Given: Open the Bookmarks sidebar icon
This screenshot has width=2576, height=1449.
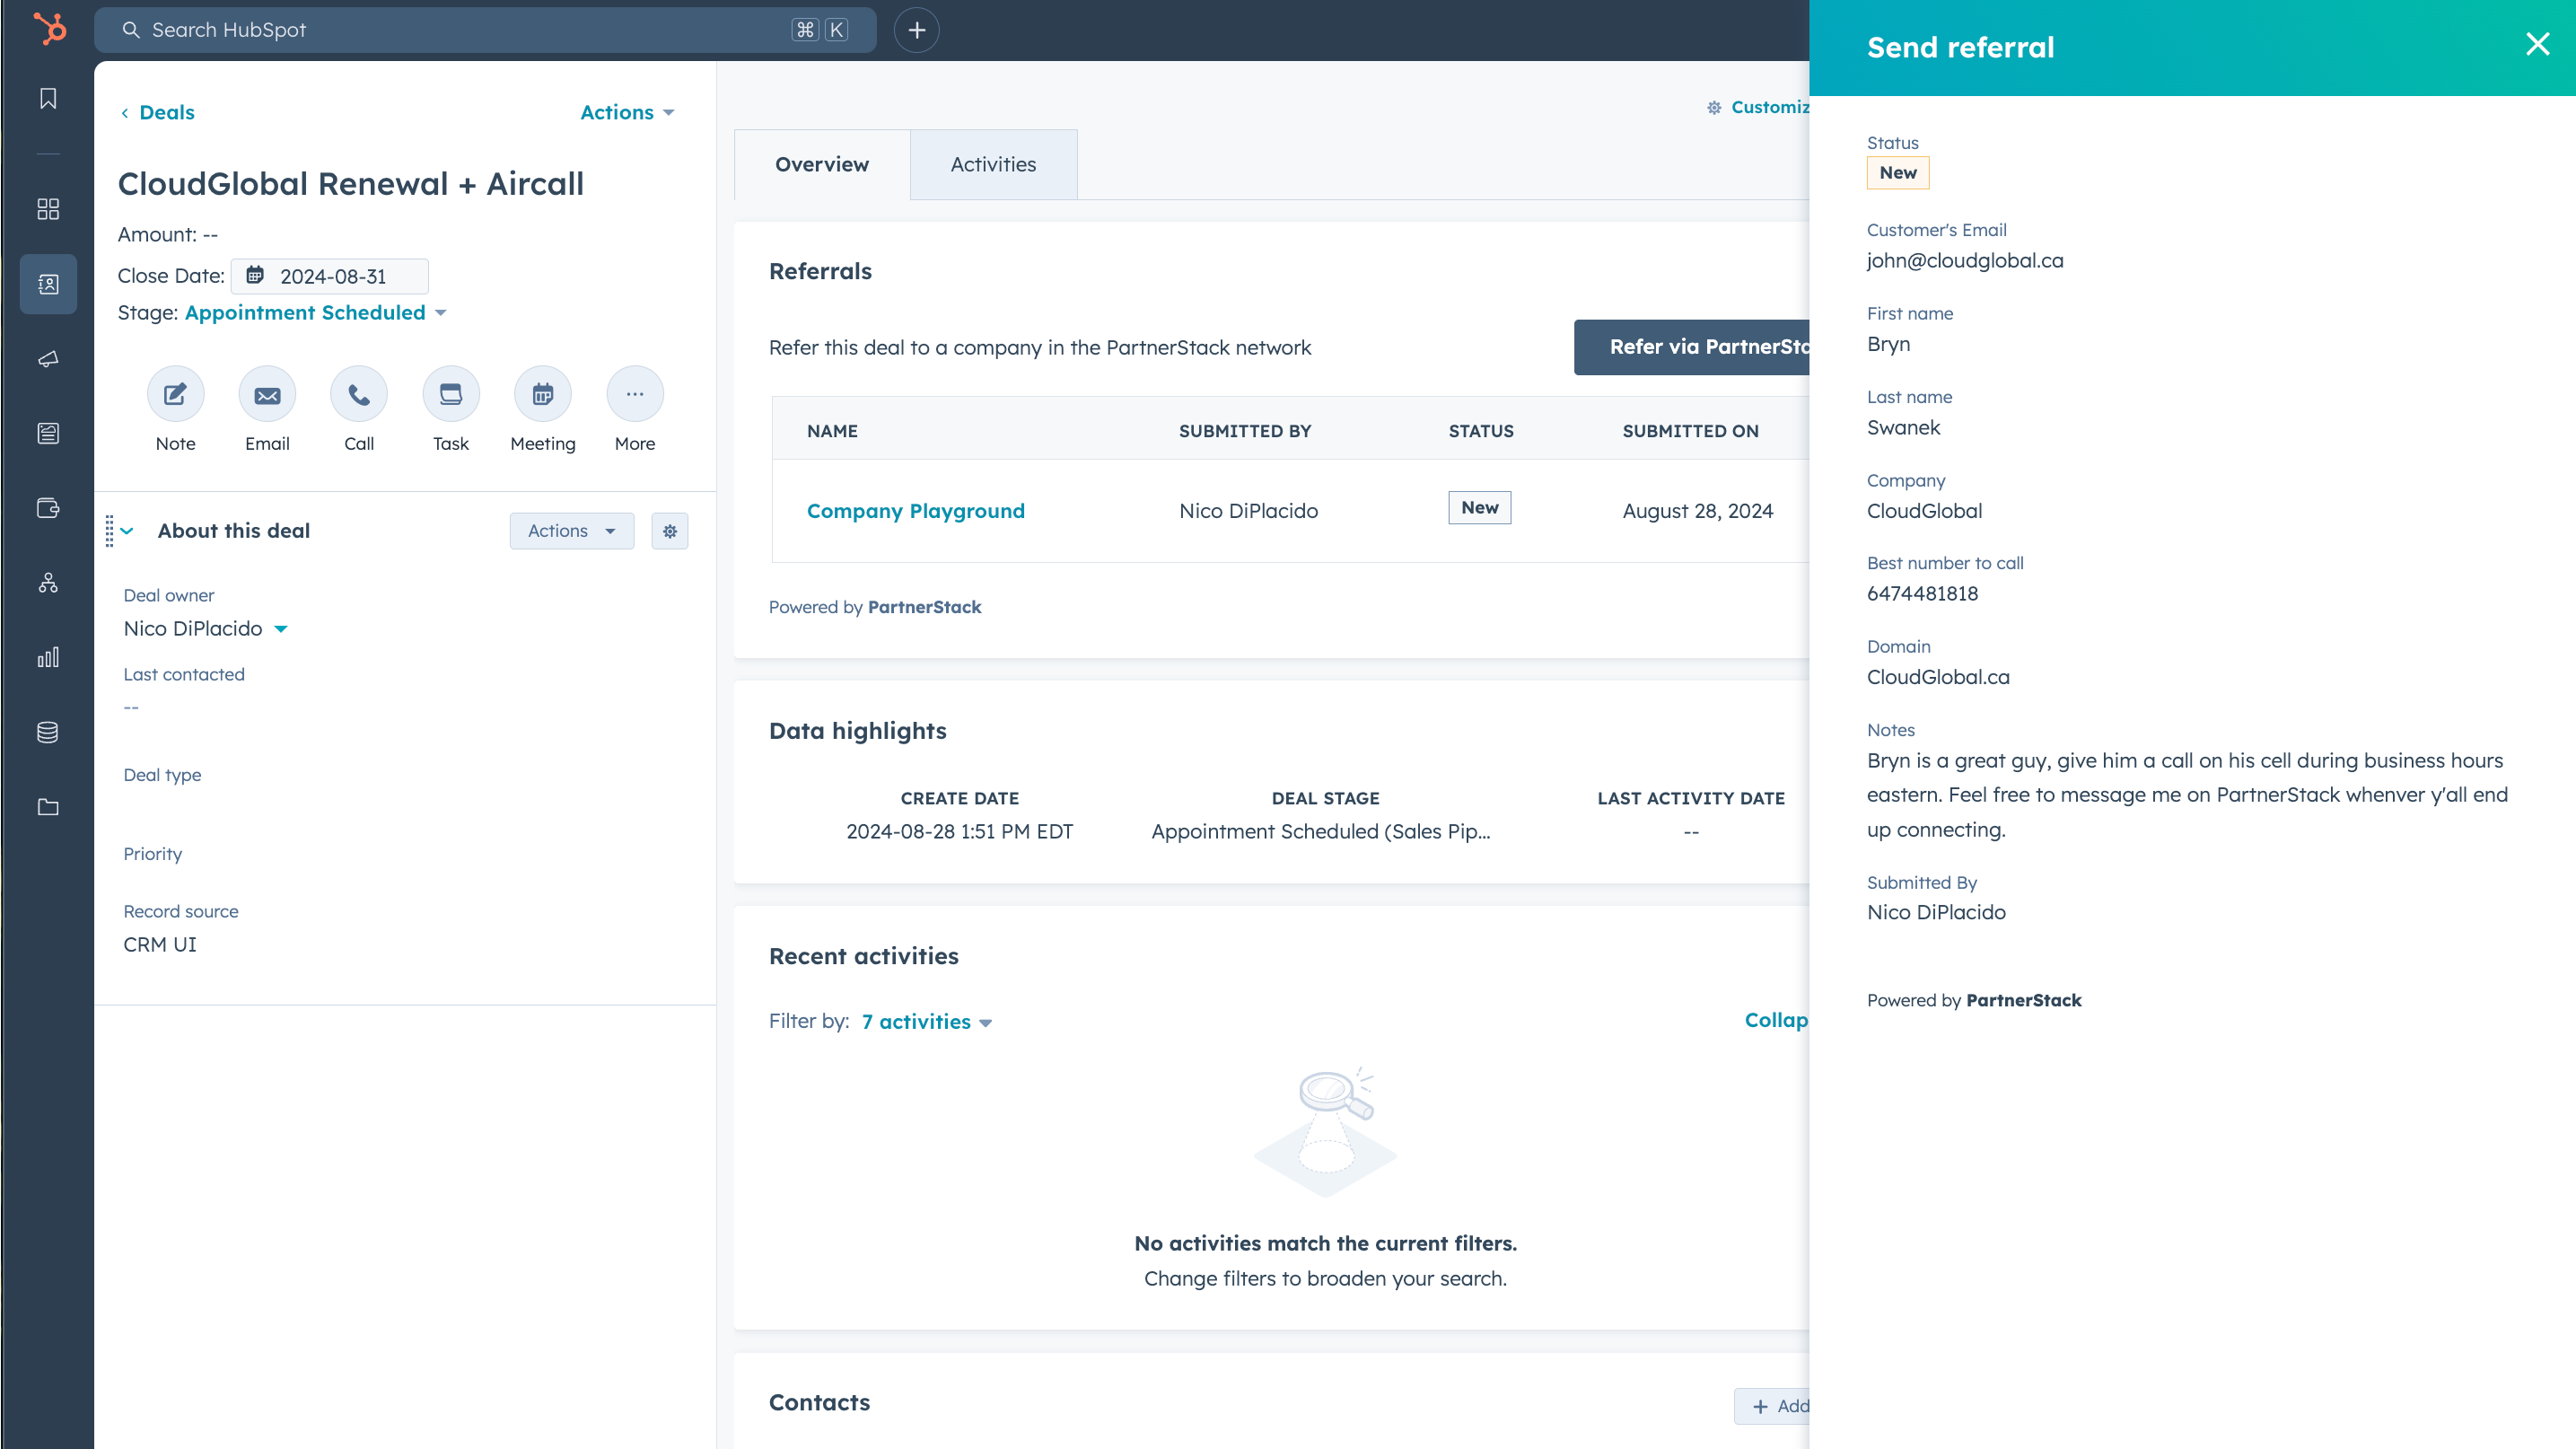Looking at the screenshot, I should (48, 98).
